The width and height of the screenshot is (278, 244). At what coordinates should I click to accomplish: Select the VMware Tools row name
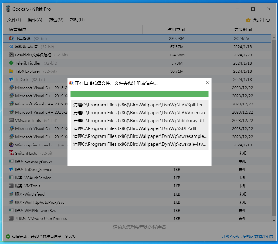click(28, 121)
